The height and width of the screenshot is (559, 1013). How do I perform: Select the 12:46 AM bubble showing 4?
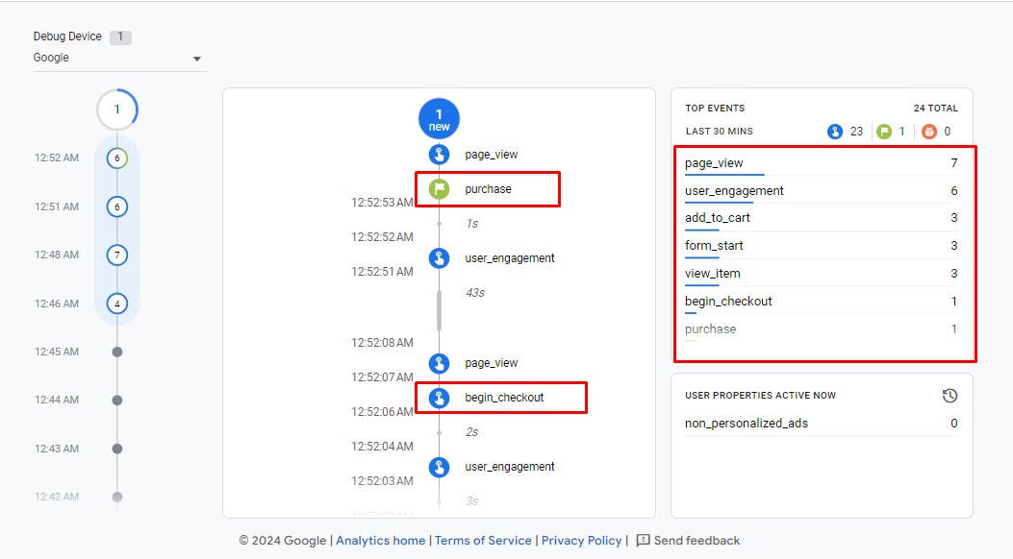tap(117, 304)
